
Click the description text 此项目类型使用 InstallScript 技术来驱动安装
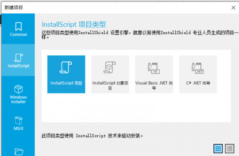tap(92, 135)
